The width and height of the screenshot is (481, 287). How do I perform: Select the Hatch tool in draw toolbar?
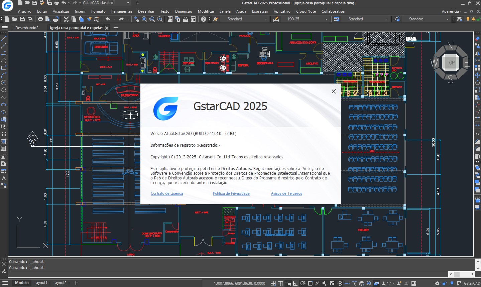[x=4, y=141]
